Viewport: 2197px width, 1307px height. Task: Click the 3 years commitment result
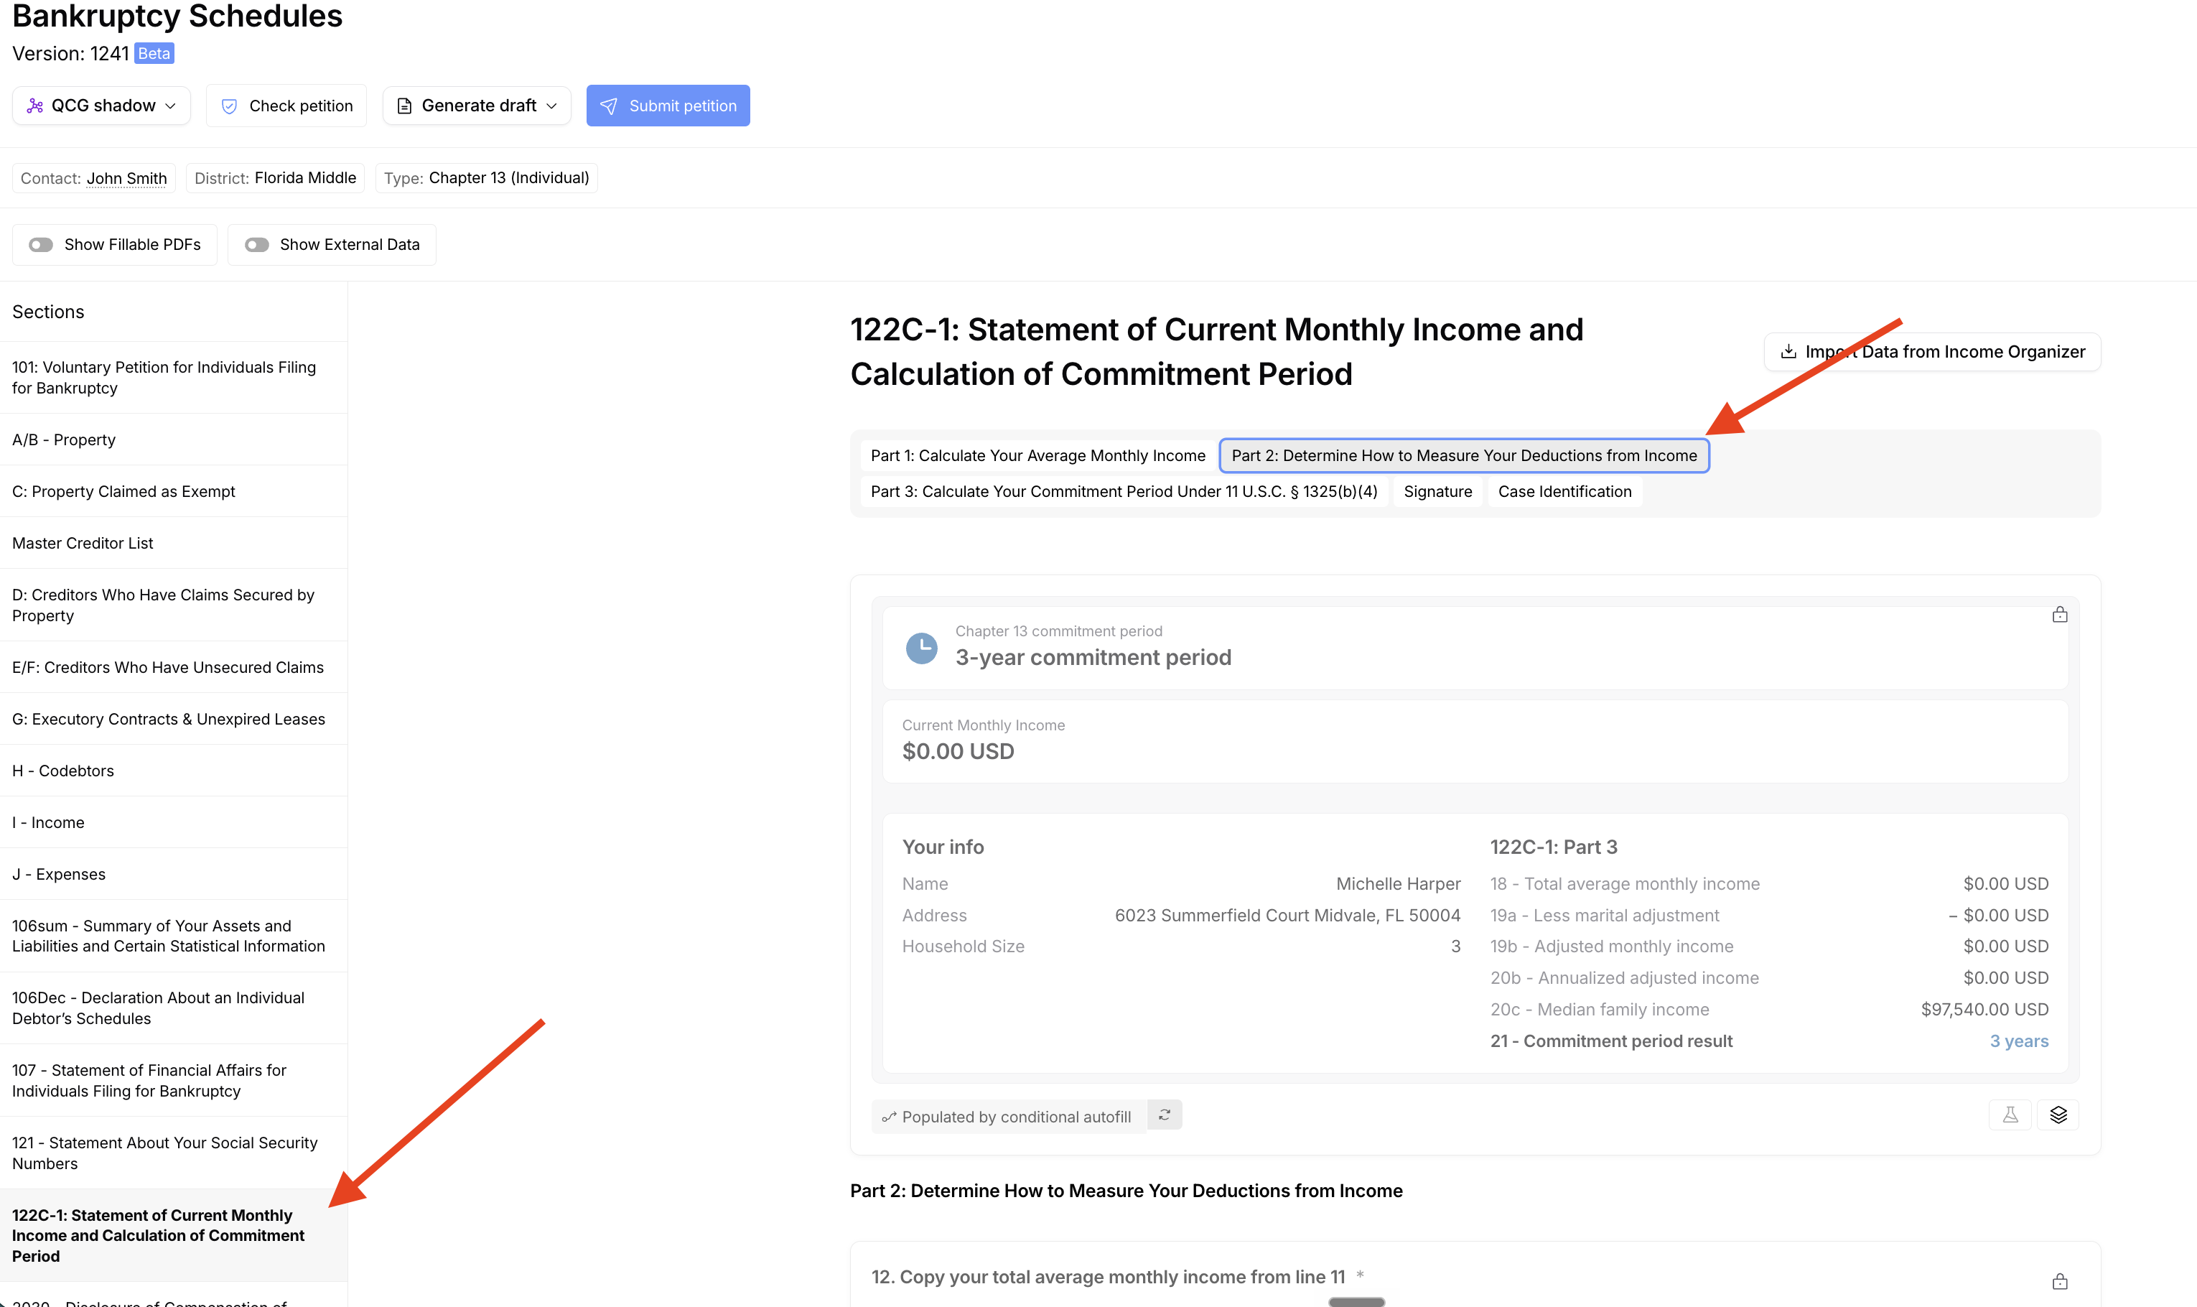2018,1041
